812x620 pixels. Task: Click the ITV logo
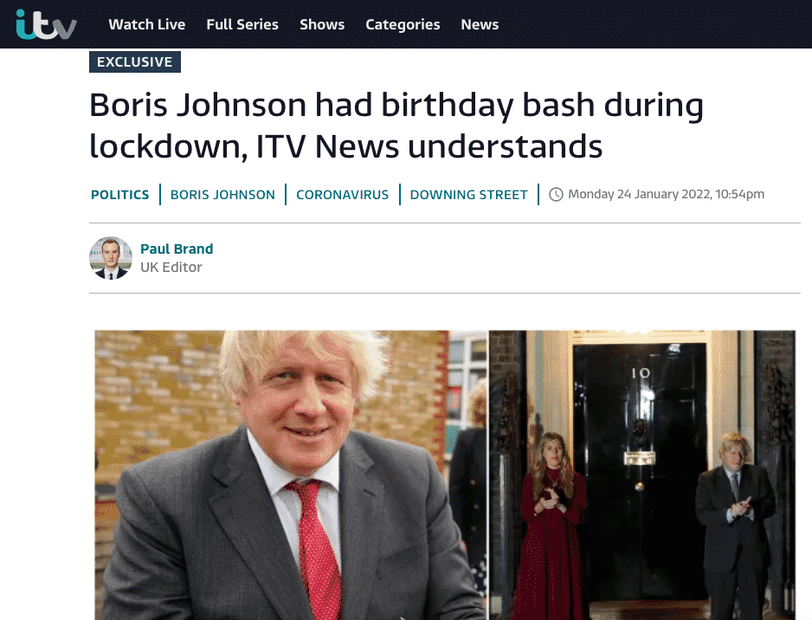pyautogui.click(x=46, y=24)
